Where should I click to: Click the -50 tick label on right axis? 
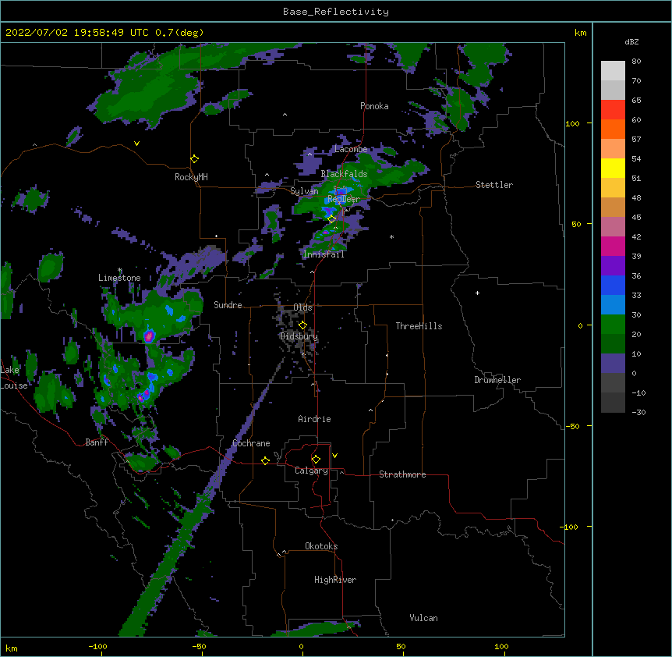(572, 426)
